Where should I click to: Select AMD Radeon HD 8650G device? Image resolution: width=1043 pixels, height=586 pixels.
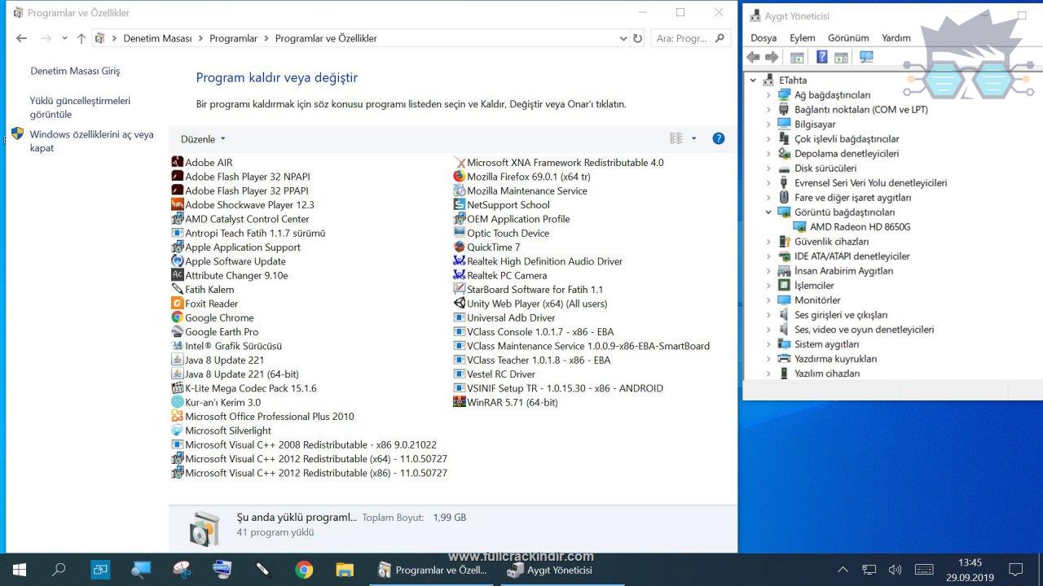(860, 227)
